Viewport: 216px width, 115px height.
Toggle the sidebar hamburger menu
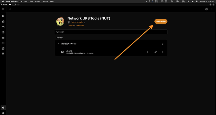click(3, 9)
